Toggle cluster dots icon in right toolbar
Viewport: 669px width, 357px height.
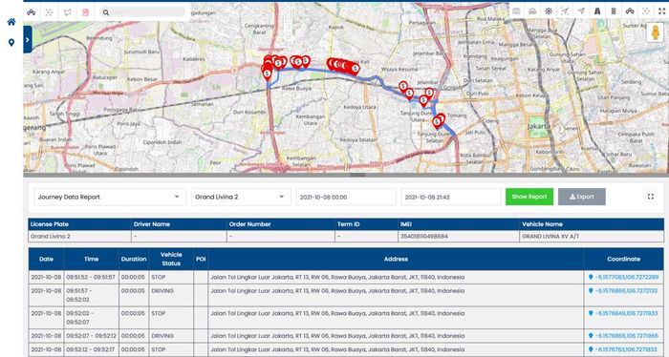646,11
